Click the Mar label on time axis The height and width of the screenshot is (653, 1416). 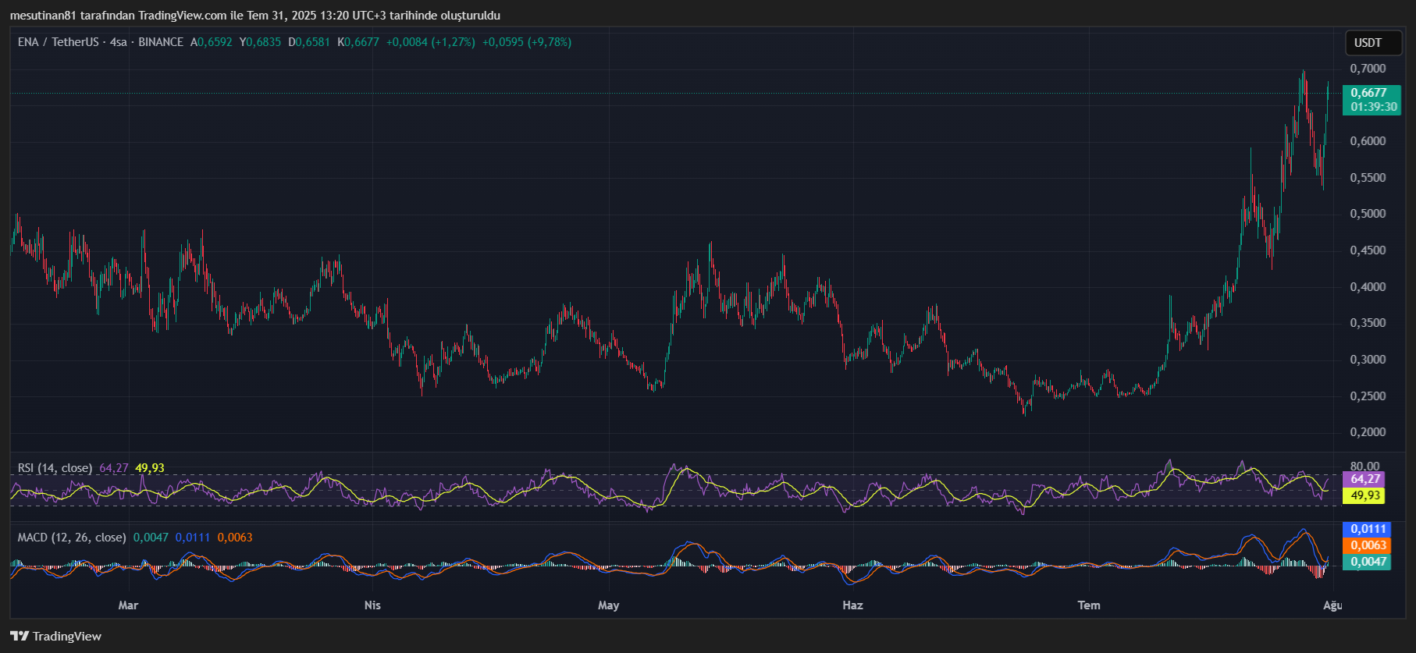tap(128, 605)
